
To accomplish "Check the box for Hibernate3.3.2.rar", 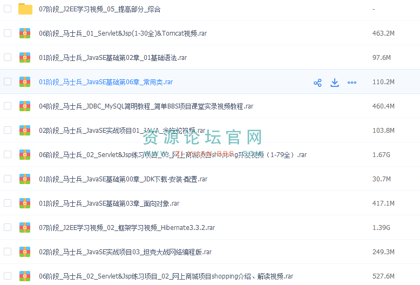I will [8, 227].
